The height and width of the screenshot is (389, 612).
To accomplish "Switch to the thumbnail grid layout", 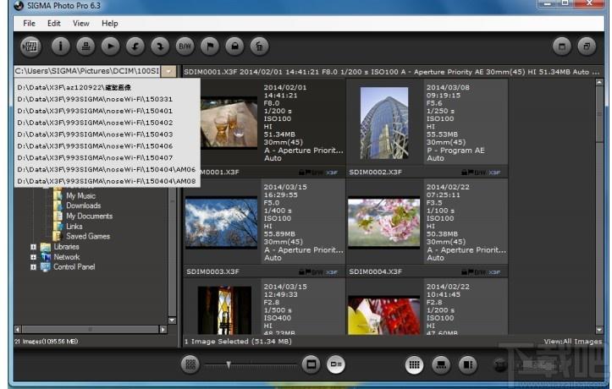I will (x=414, y=364).
